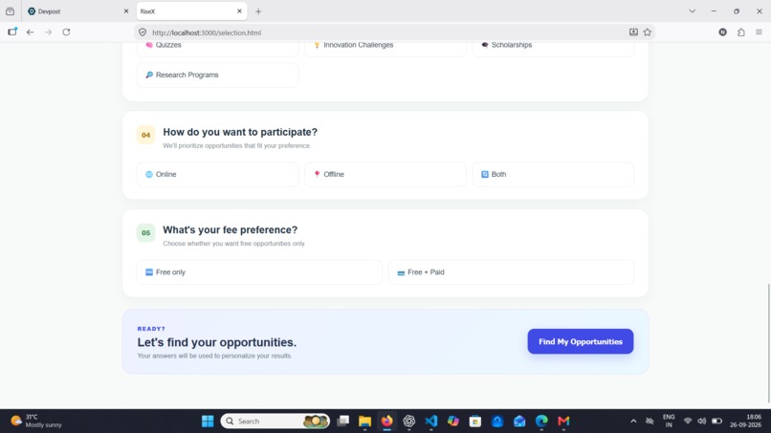Open the Wi-Fi network tray icon
Screen dimensions: 771x433
pos(688,422)
